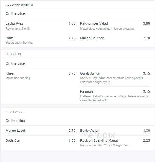The image size is (155, 162).
Task: Click the Rasmalai description text
Action: pyautogui.click(x=115, y=98)
